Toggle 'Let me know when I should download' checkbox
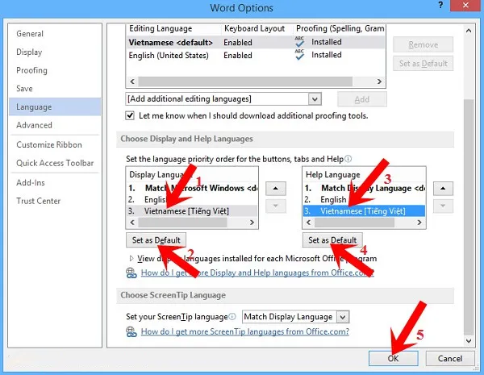This screenshot has width=484, height=375. 131,116
